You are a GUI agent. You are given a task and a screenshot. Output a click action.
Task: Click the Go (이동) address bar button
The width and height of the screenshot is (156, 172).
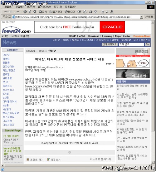[x=149, y=17]
